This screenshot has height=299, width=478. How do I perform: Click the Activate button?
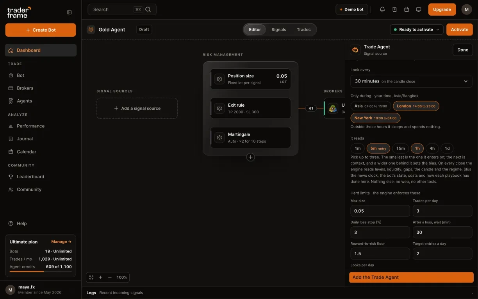[x=460, y=30]
